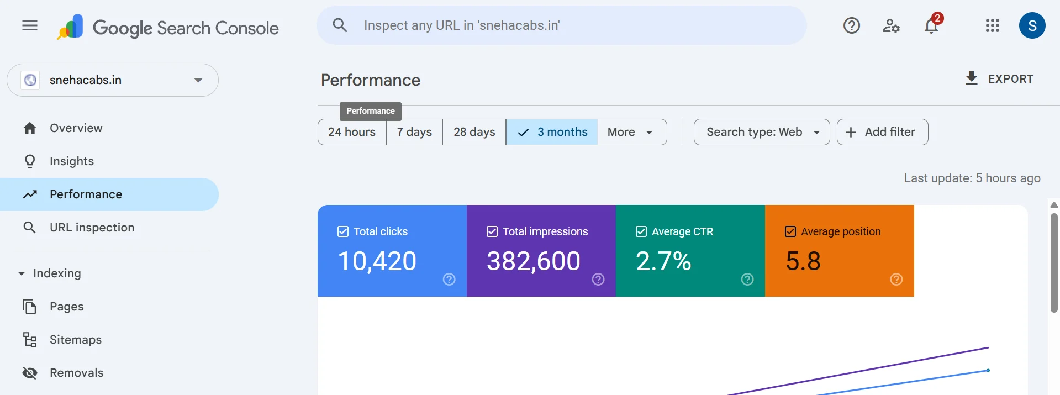The width and height of the screenshot is (1060, 395).
Task: Click the vertical scrollbar thumb
Action: click(1054, 262)
